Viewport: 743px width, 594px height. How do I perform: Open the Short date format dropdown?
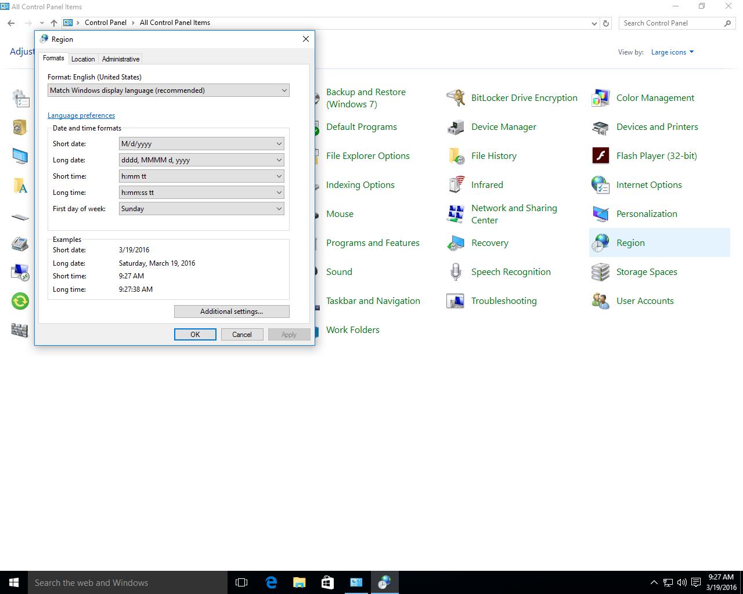(x=201, y=144)
